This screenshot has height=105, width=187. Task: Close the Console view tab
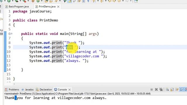[x=70, y=90]
